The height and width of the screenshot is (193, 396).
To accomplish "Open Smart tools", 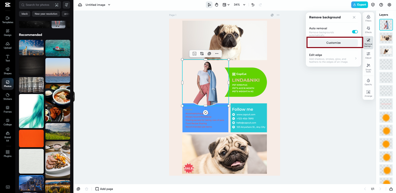I will point(368,68).
